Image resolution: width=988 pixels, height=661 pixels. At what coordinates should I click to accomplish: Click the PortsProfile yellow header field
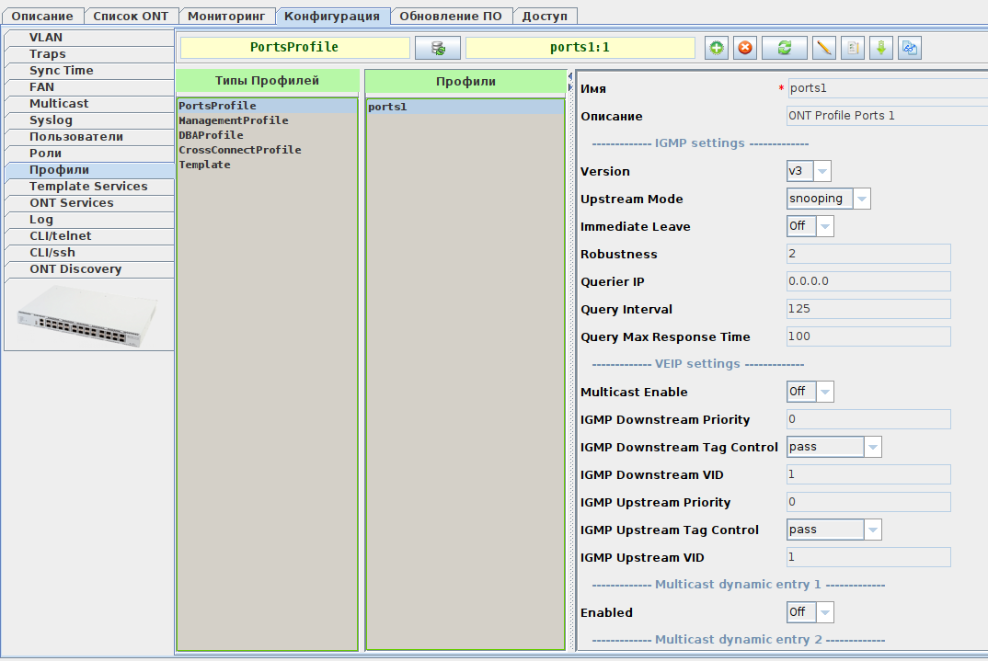click(x=295, y=48)
